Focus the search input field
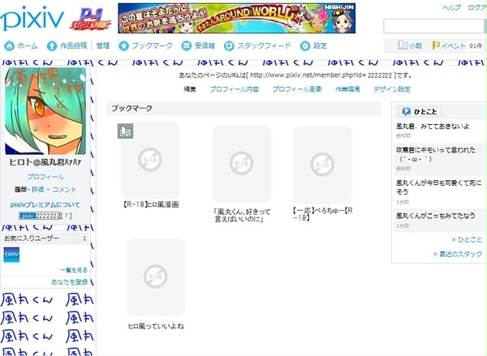This screenshot has height=356, width=487. pyautogui.click(x=433, y=26)
